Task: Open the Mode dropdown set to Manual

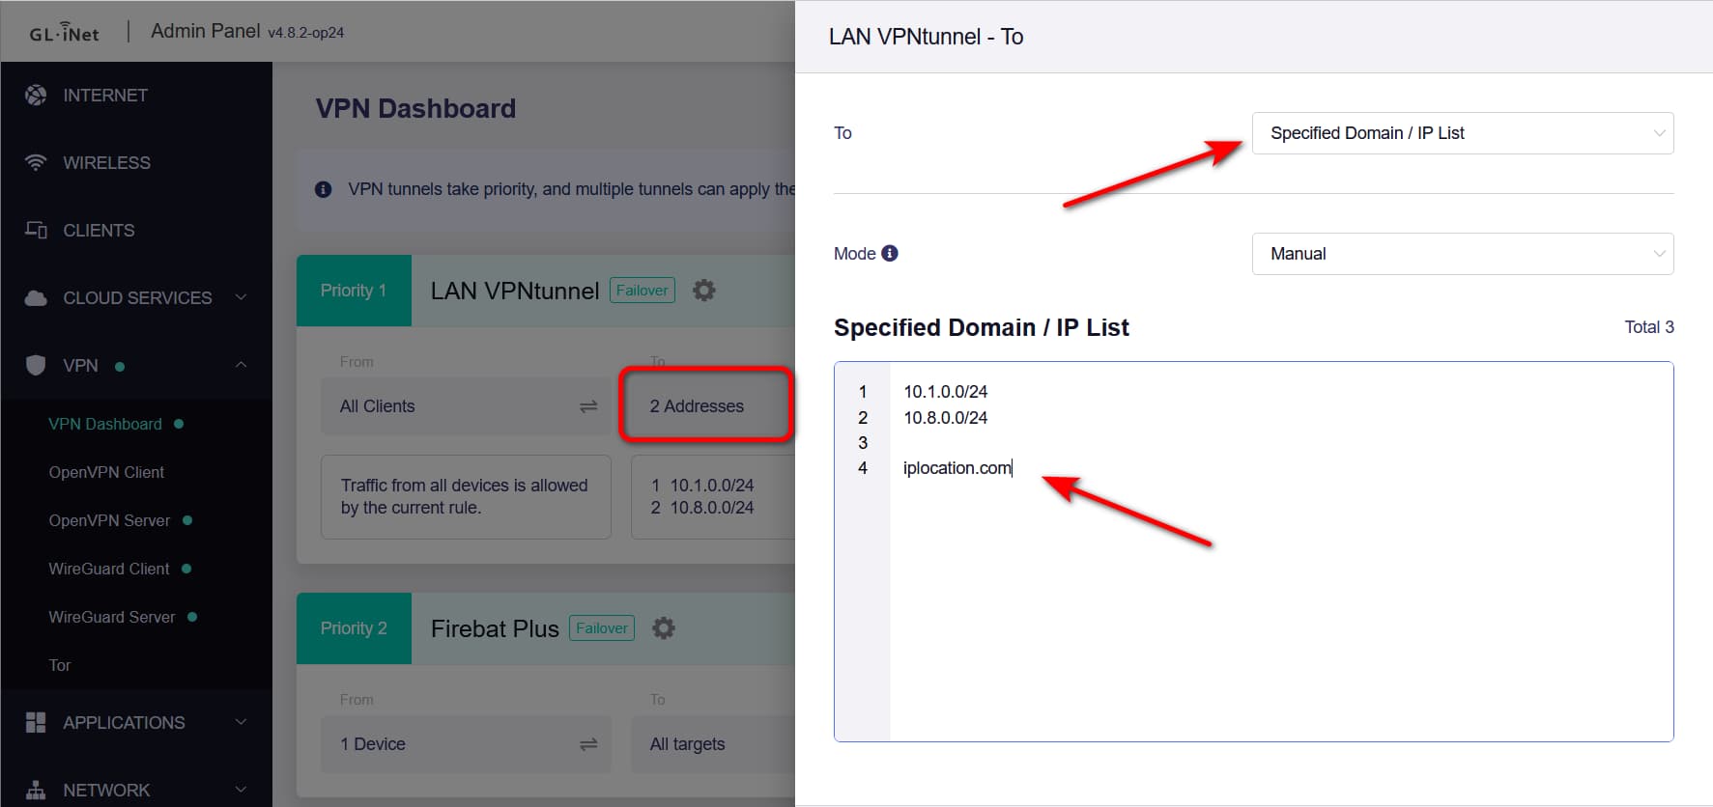Action: [1462, 254]
